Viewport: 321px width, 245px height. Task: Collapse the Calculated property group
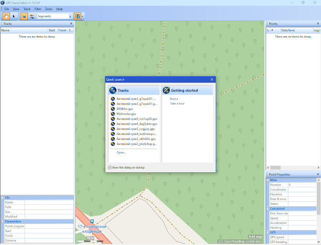pyautogui.click(x=267, y=208)
